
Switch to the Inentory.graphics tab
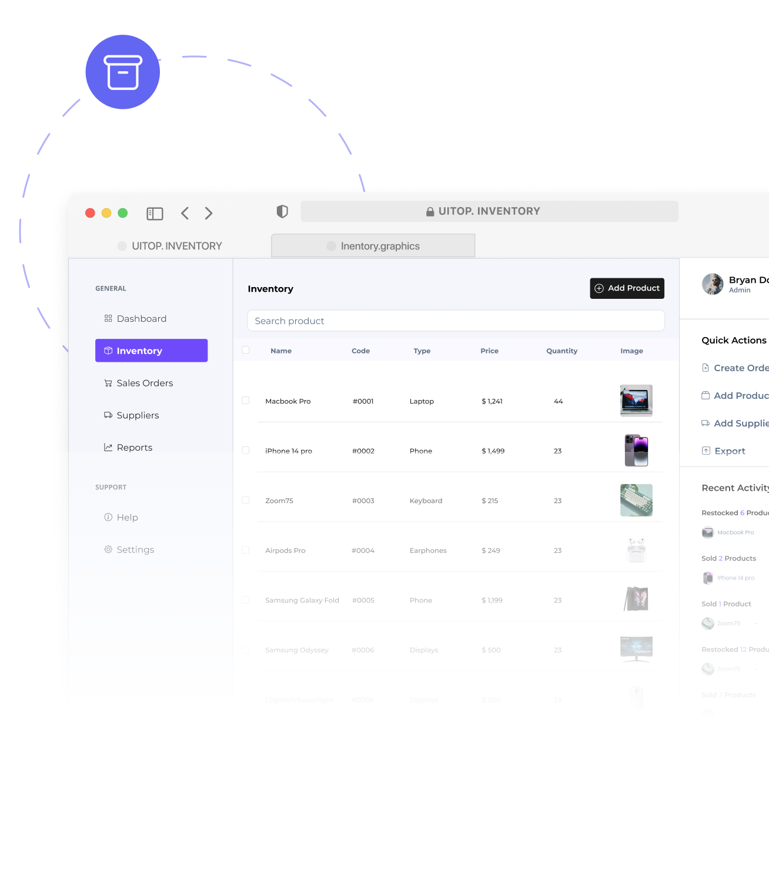click(373, 246)
